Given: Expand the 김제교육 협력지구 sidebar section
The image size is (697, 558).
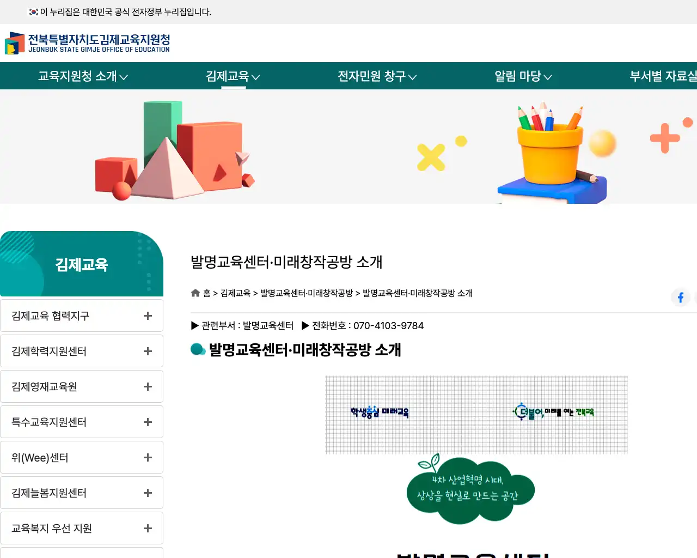Looking at the screenshot, I should pos(146,316).
